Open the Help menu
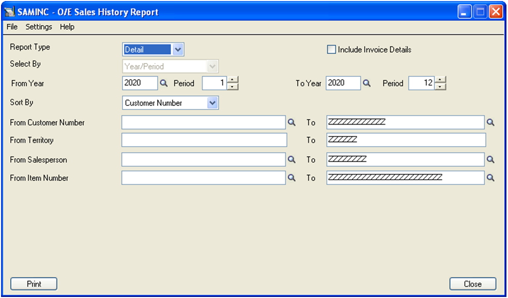 click(67, 27)
